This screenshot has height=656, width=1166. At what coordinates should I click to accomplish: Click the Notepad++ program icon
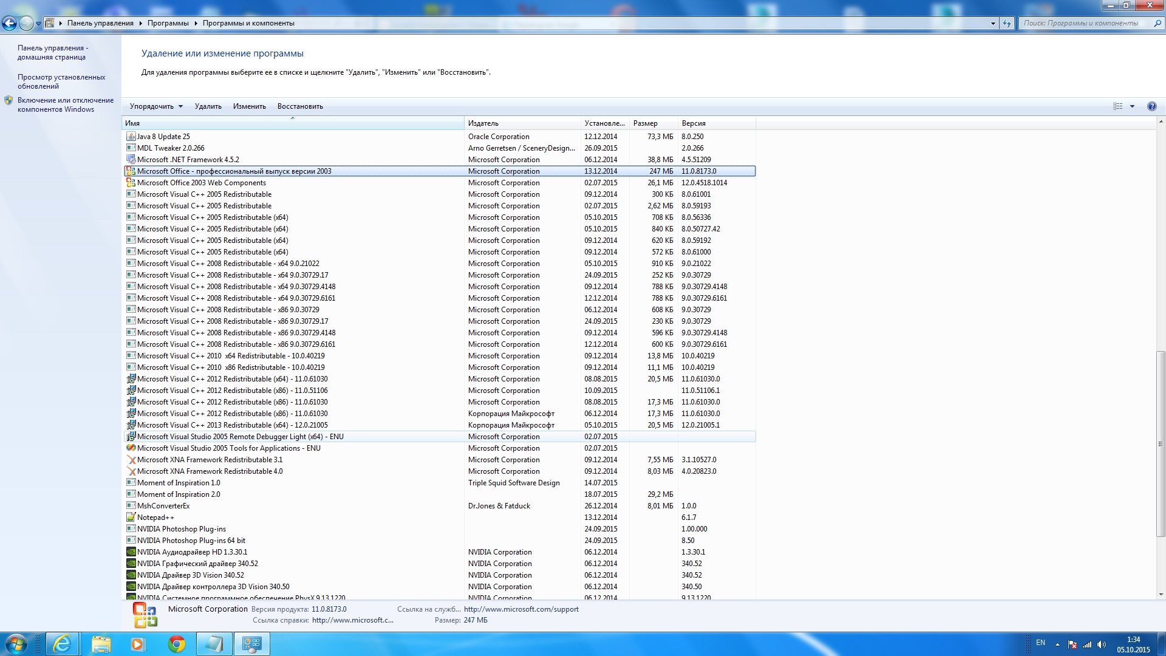click(x=131, y=518)
